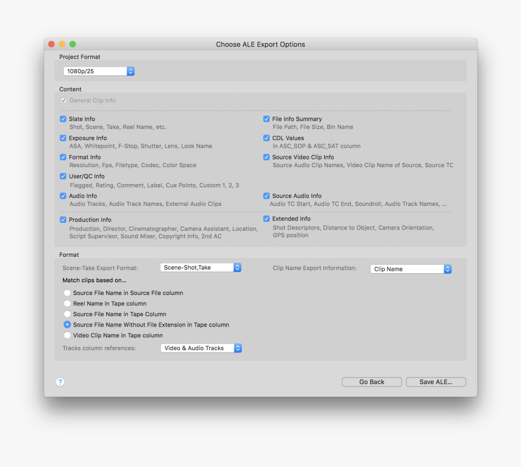The width and height of the screenshot is (521, 467).
Task: Uncheck the Production Info option
Action: pos(62,220)
